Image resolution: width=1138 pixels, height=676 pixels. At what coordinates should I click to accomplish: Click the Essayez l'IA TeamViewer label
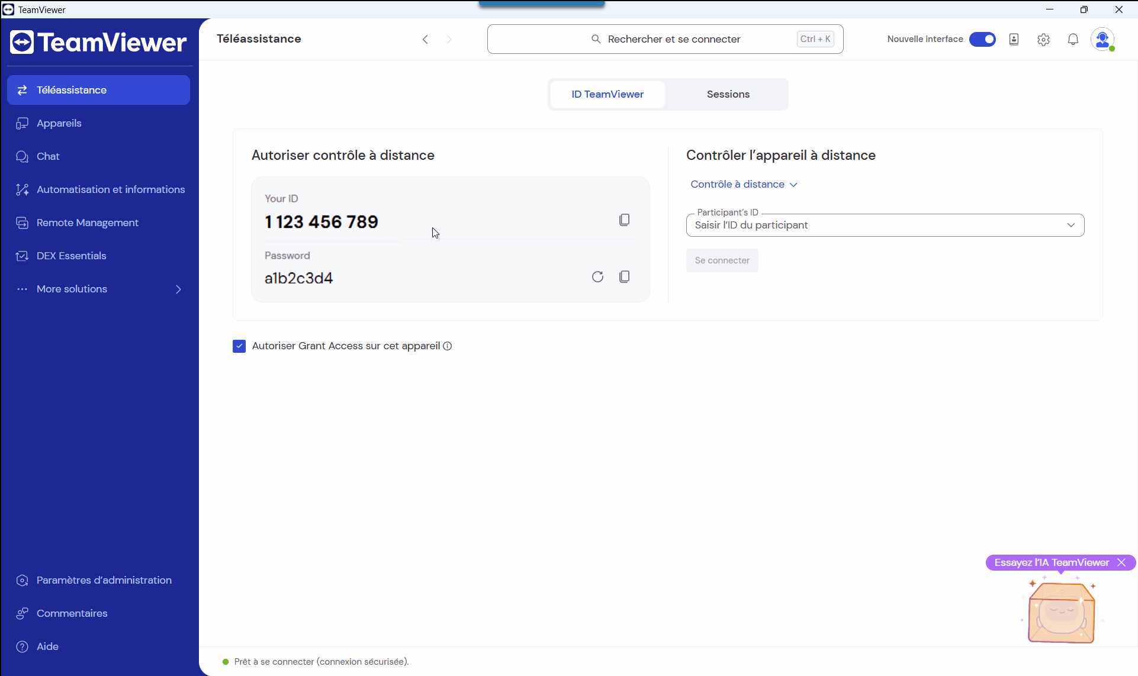[x=1052, y=562]
